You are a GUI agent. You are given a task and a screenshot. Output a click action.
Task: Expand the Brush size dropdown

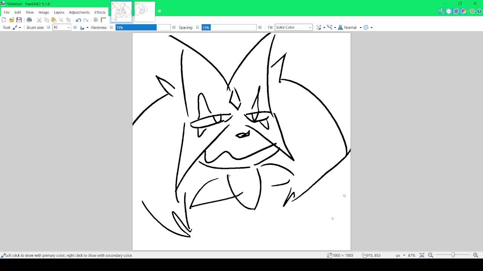[x=69, y=27]
